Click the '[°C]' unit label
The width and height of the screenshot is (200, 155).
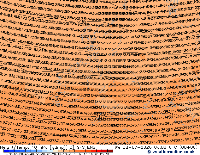[x=70, y=147]
